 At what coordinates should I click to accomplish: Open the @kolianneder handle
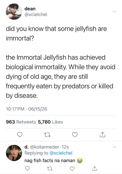(x=44, y=147)
